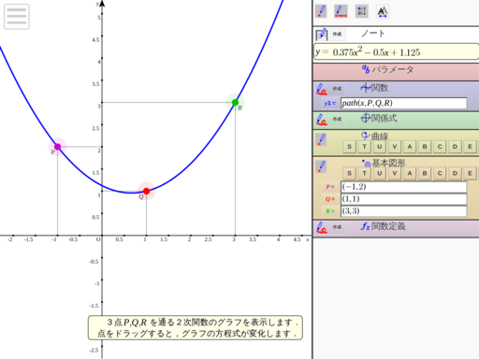Expand the パラメータ section header

388,69
